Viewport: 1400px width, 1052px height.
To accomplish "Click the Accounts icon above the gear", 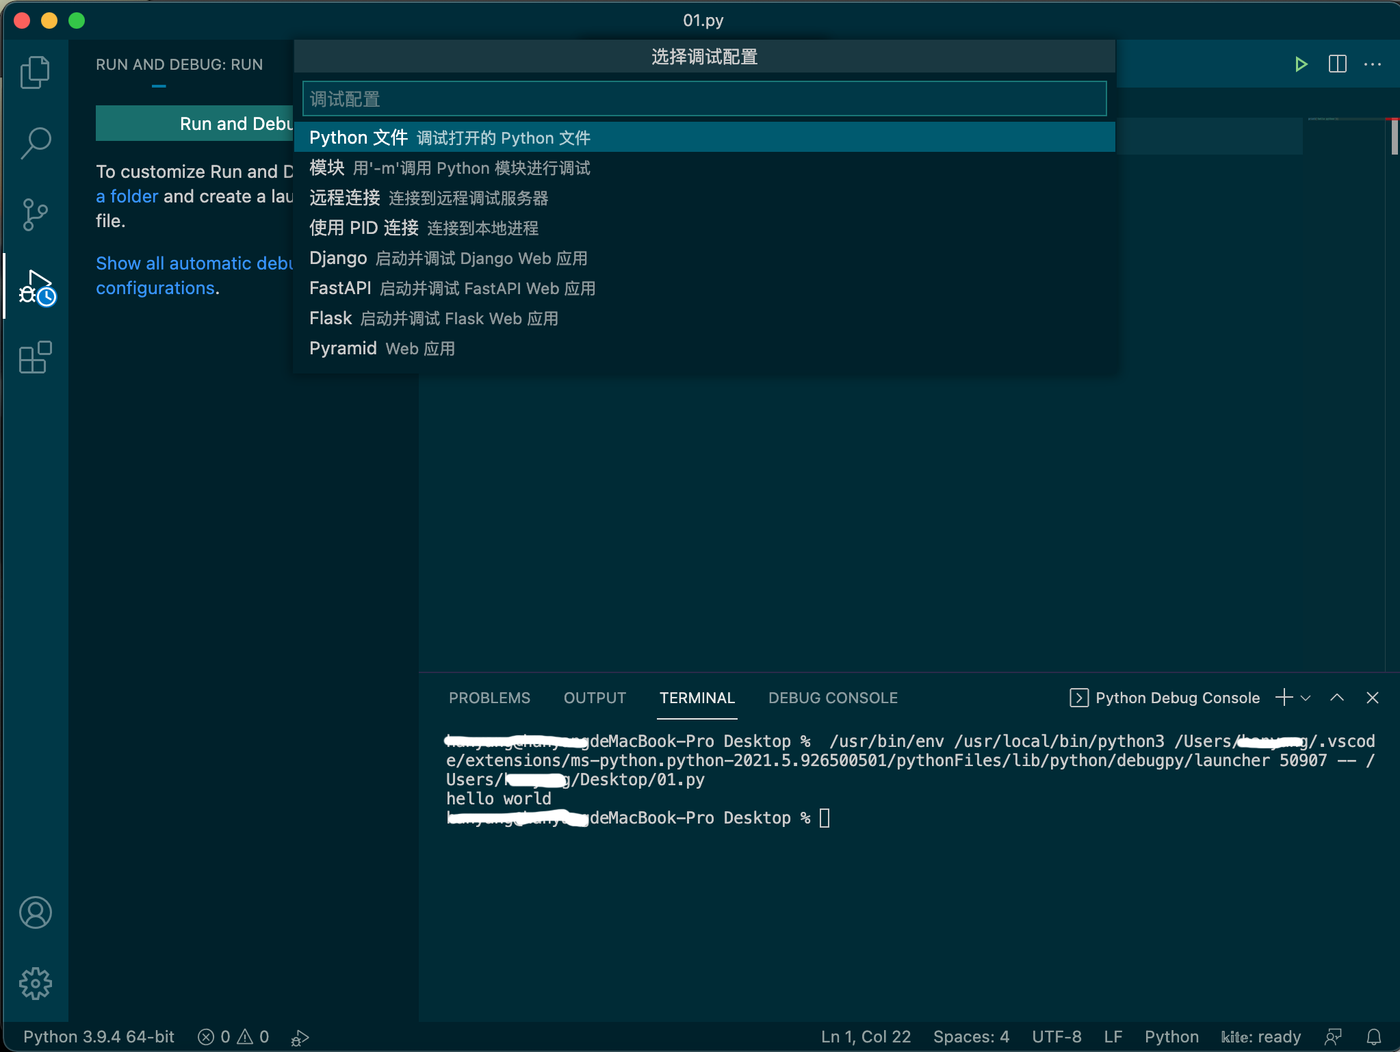I will coord(36,912).
